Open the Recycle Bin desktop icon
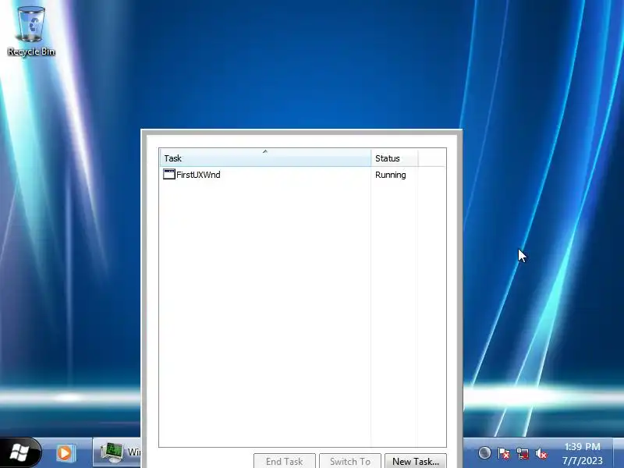This screenshot has width=624, height=468. coord(31,31)
